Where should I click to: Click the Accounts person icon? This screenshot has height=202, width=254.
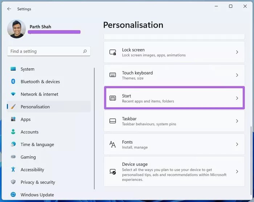(x=13, y=132)
